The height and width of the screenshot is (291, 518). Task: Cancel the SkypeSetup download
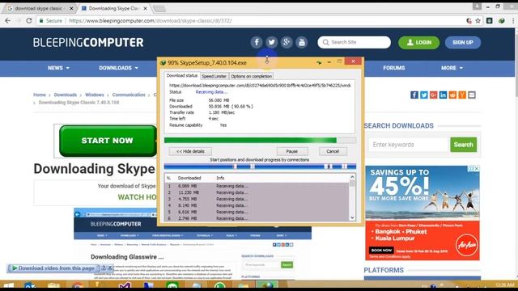click(333, 151)
